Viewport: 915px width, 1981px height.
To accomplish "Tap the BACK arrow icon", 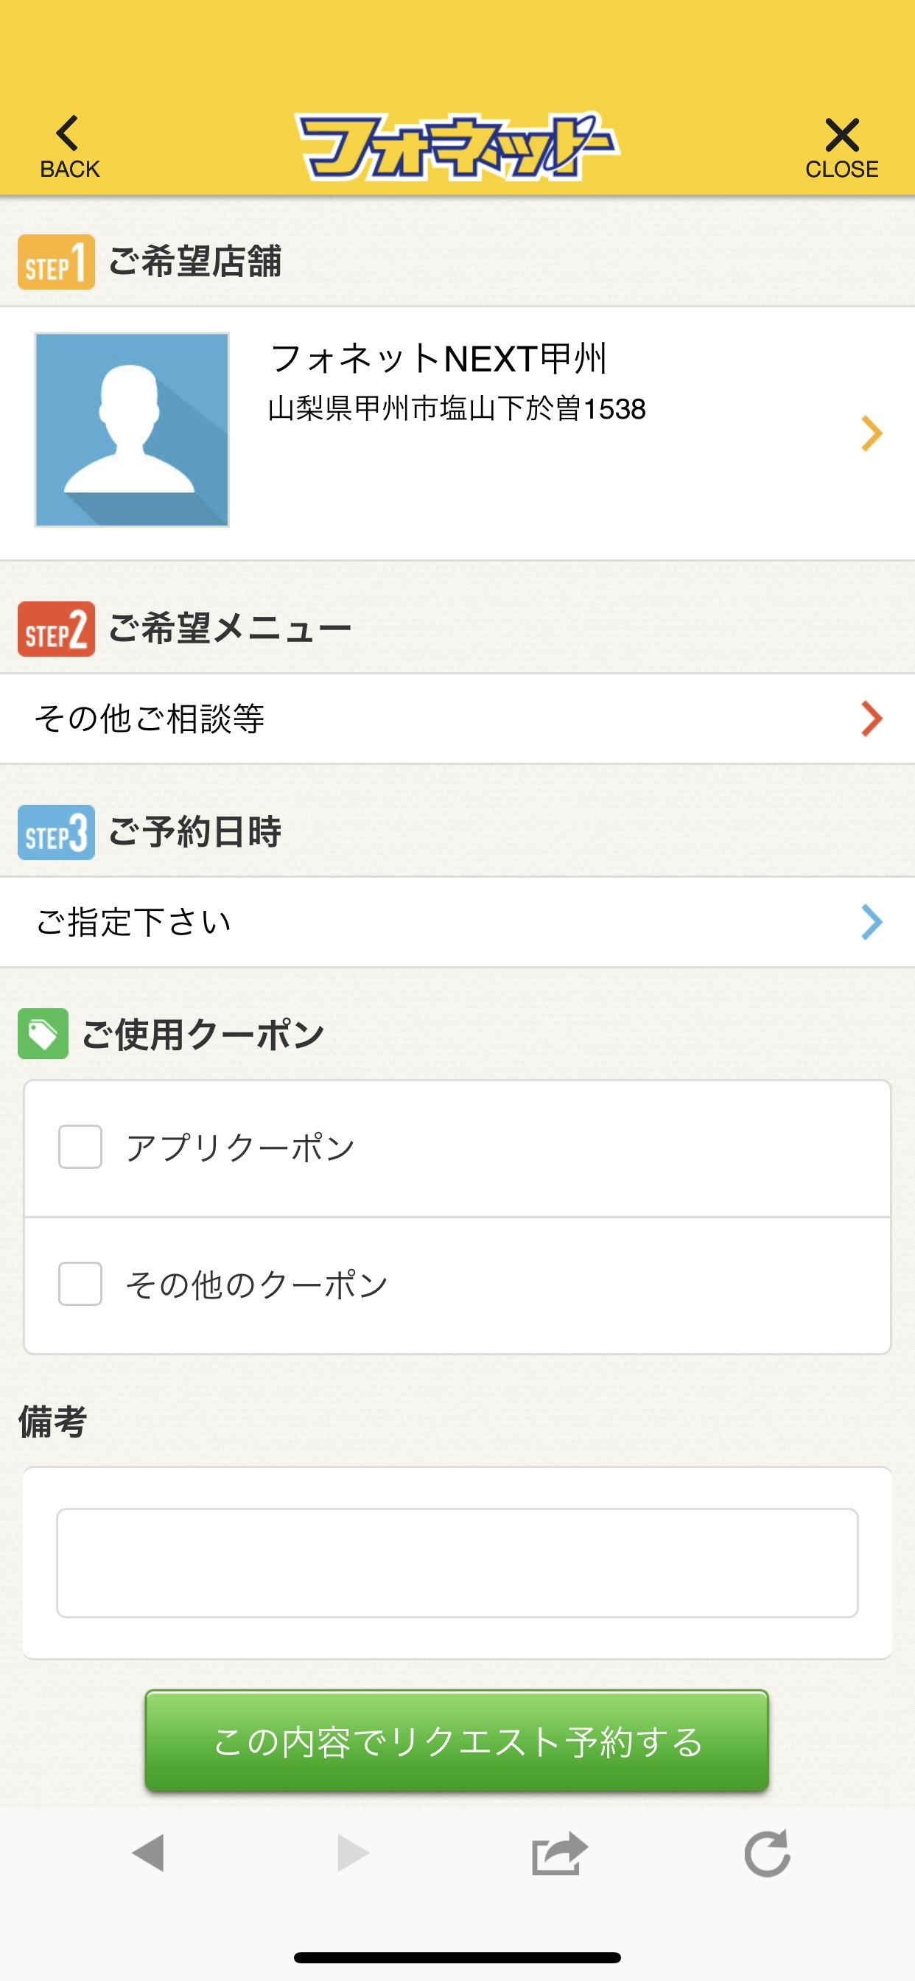I will click(68, 134).
